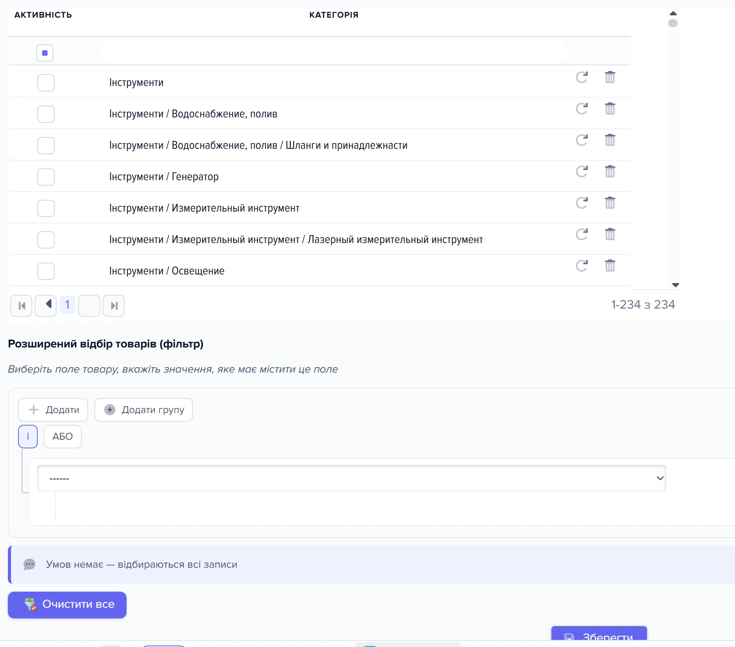The height and width of the screenshot is (647, 735).
Task: Click the Активність column header
Action: pyautogui.click(x=43, y=15)
